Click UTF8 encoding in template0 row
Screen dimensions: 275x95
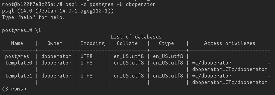86,63
